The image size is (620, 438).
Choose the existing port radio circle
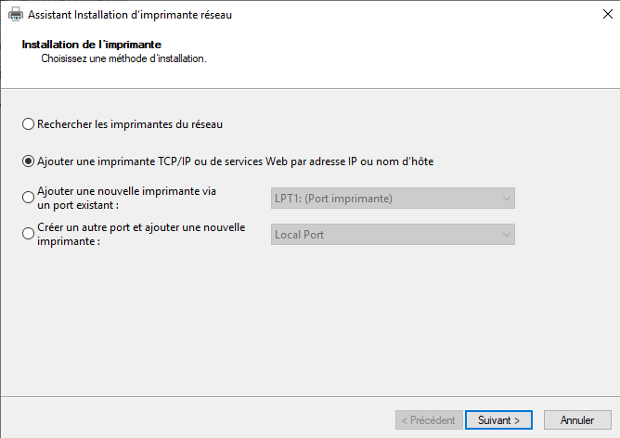[28, 198]
